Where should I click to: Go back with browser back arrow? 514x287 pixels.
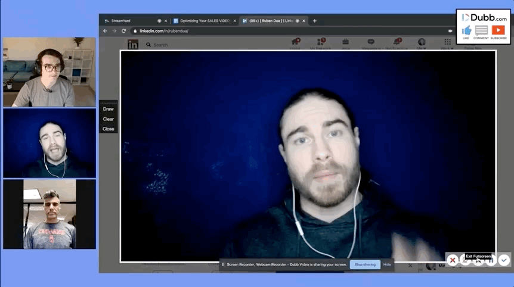tap(105, 31)
